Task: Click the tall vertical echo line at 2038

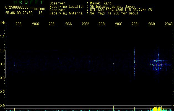Action: pyautogui.click(x=135, y=64)
